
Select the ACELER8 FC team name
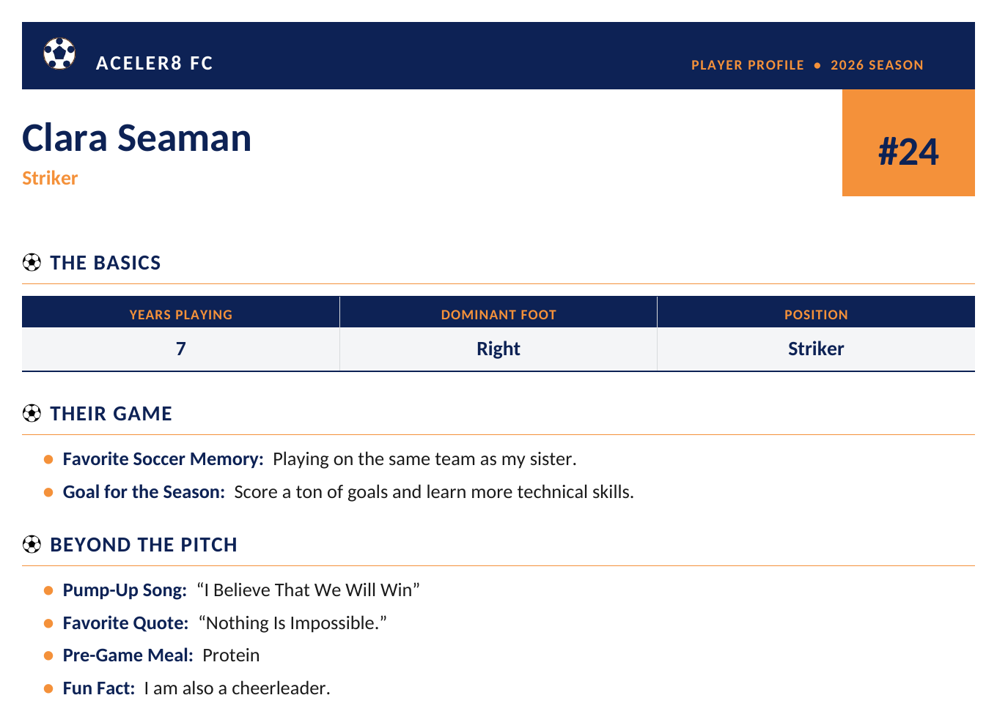[x=155, y=64]
